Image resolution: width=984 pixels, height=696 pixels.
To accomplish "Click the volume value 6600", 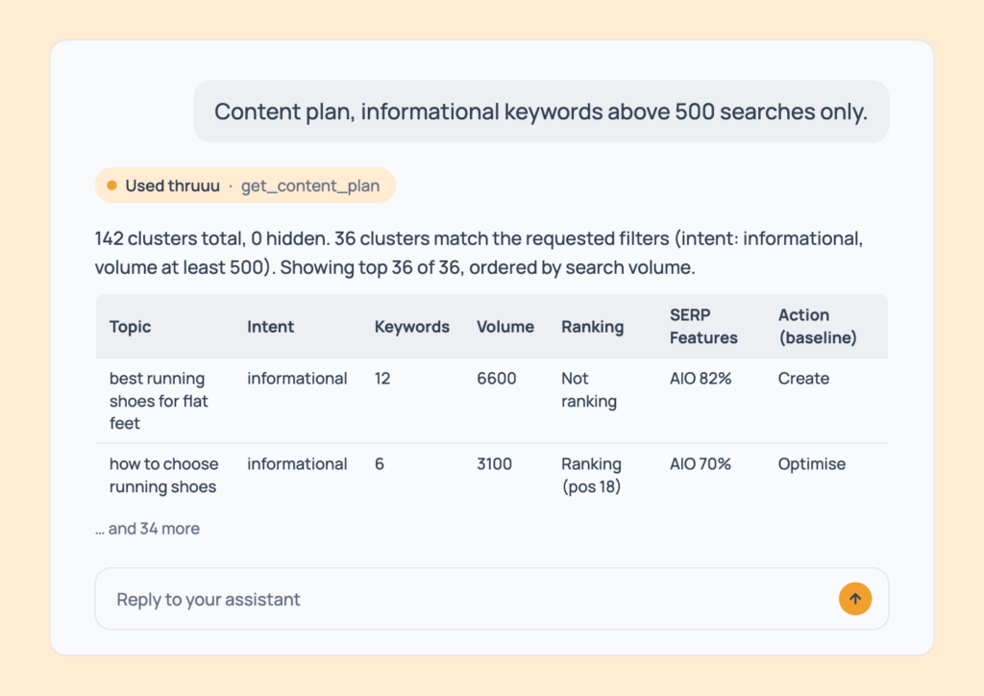I will click(497, 379).
